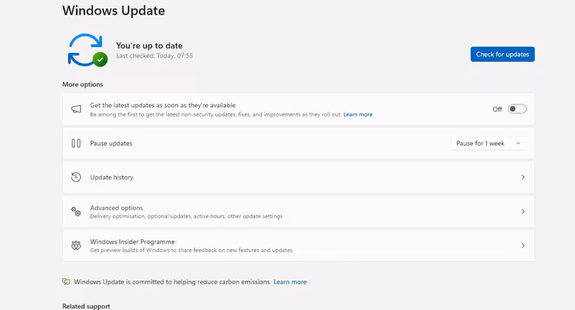Expand Advanced options with its chevron

(x=523, y=211)
